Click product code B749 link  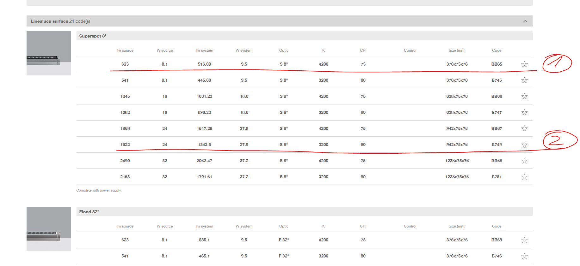click(x=497, y=145)
